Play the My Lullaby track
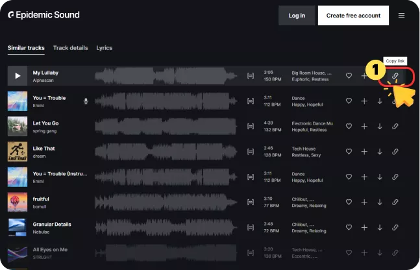The width and height of the screenshot is (420, 270). coord(18,76)
